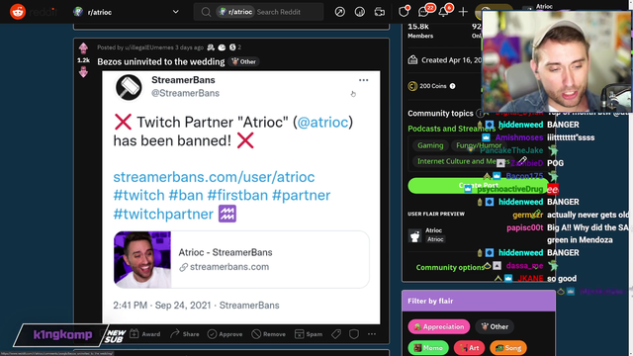This screenshot has width=633, height=356.
Task: Select the Gaming topic chip
Action: point(430,145)
